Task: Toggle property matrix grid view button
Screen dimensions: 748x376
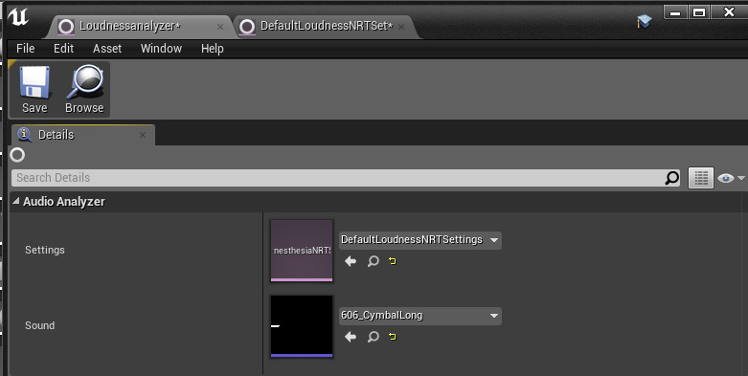Action: coord(701,178)
